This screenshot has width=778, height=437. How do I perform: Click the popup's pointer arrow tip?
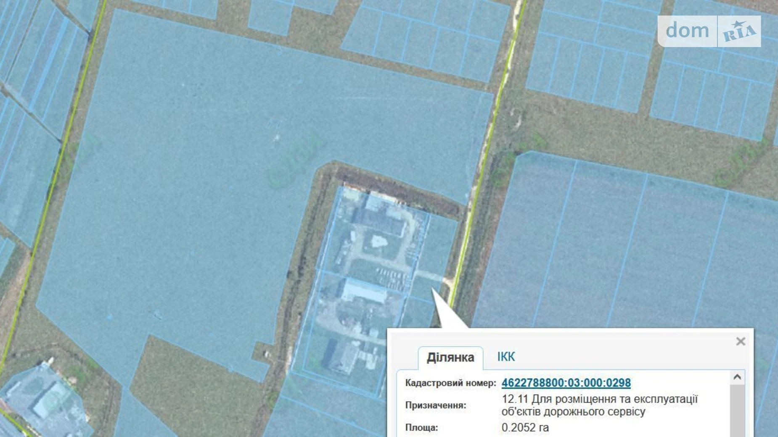[433, 290]
